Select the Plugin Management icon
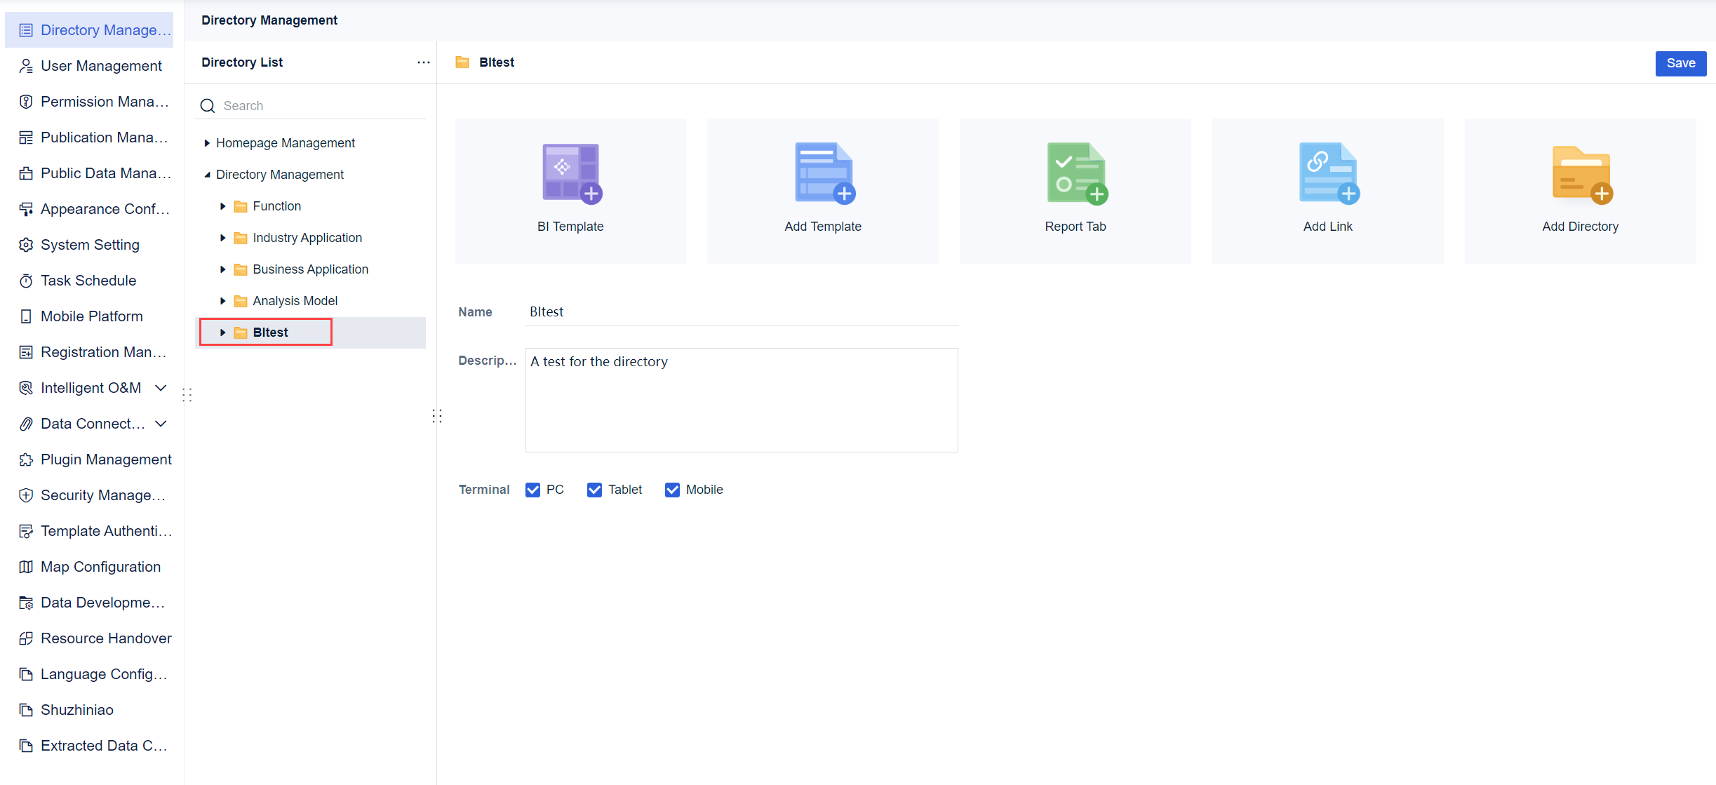The width and height of the screenshot is (1716, 785). click(x=26, y=459)
